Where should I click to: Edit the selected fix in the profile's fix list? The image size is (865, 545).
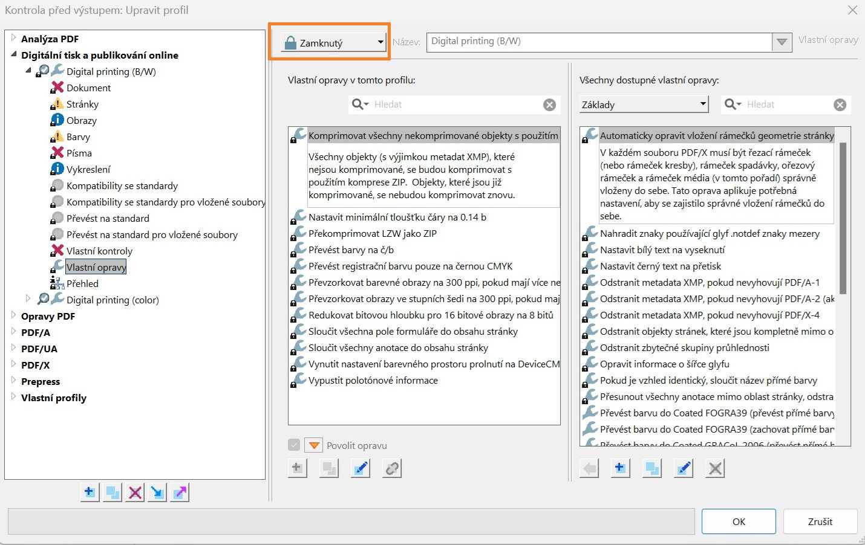[361, 468]
